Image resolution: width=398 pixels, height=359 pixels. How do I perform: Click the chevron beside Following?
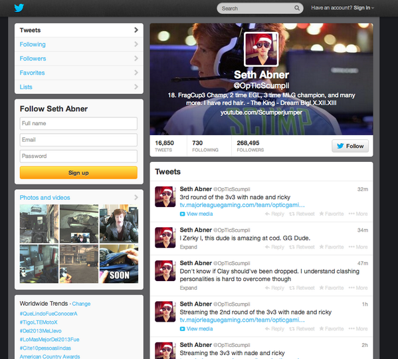(136, 44)
